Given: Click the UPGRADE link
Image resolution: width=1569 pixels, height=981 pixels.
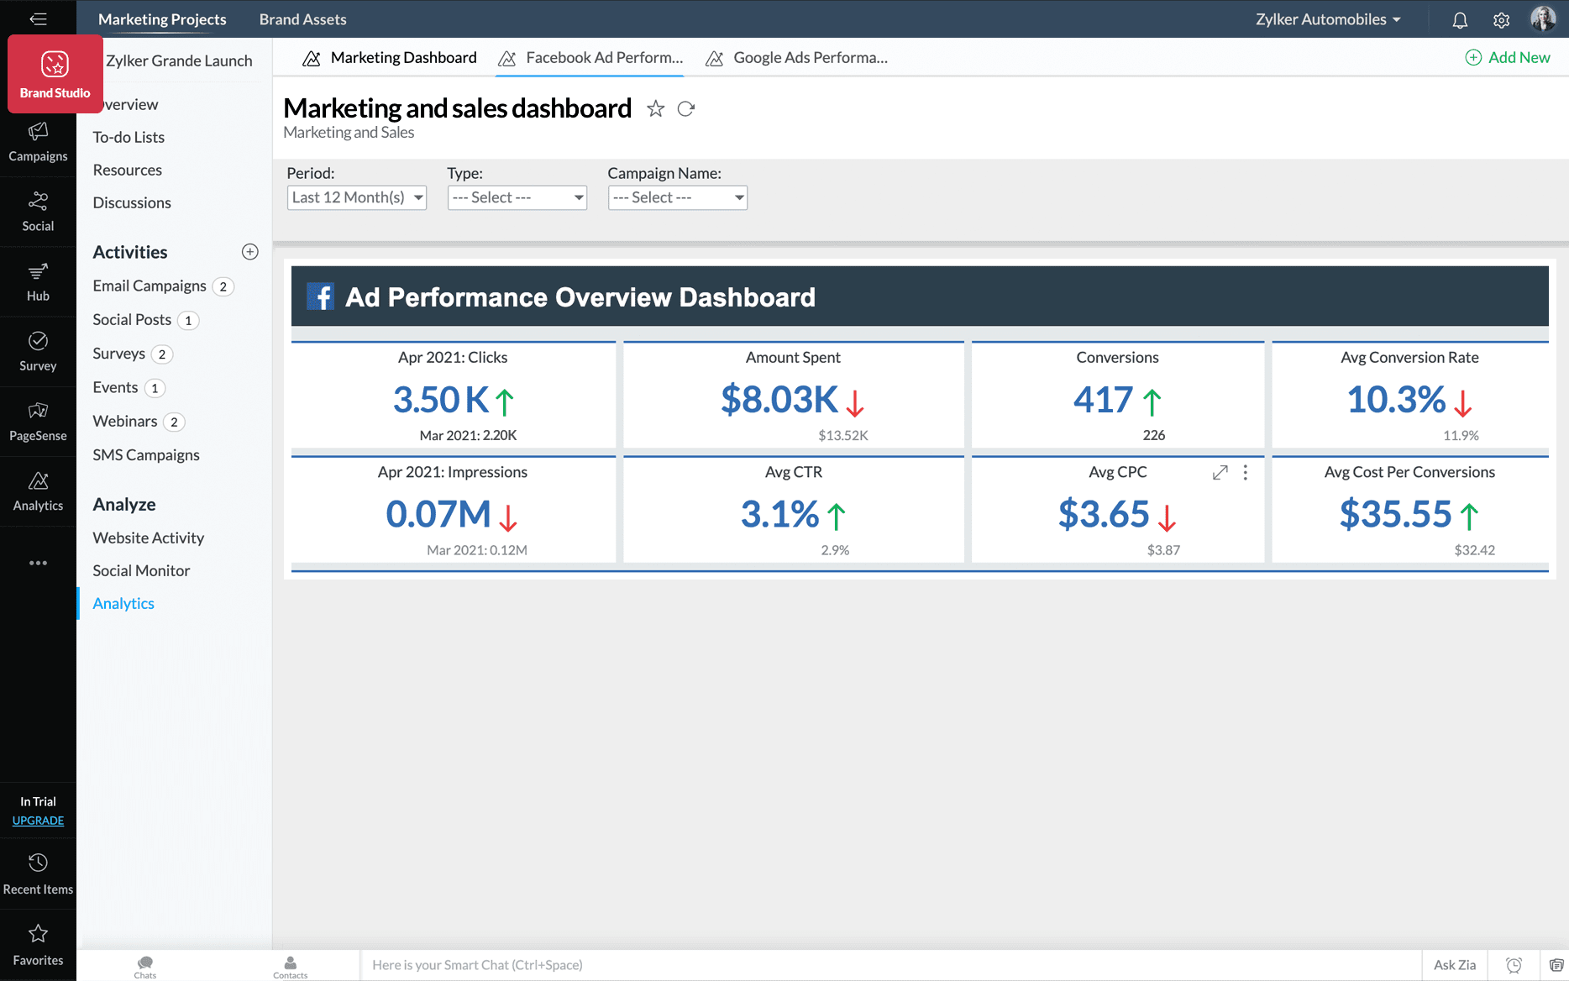Looking at the screenshot, I should (x=38, y=821).
